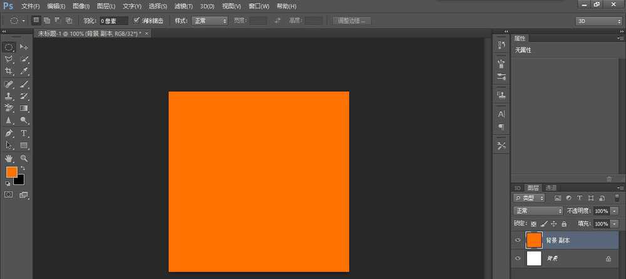This screenshot has width=626, height=279.
Task: Select the Hand tool
Action: coord(9,158)
